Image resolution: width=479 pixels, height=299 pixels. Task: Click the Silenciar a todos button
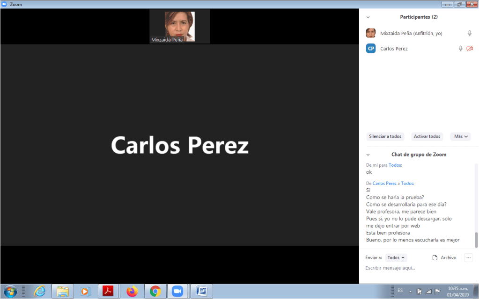point(385,136)
